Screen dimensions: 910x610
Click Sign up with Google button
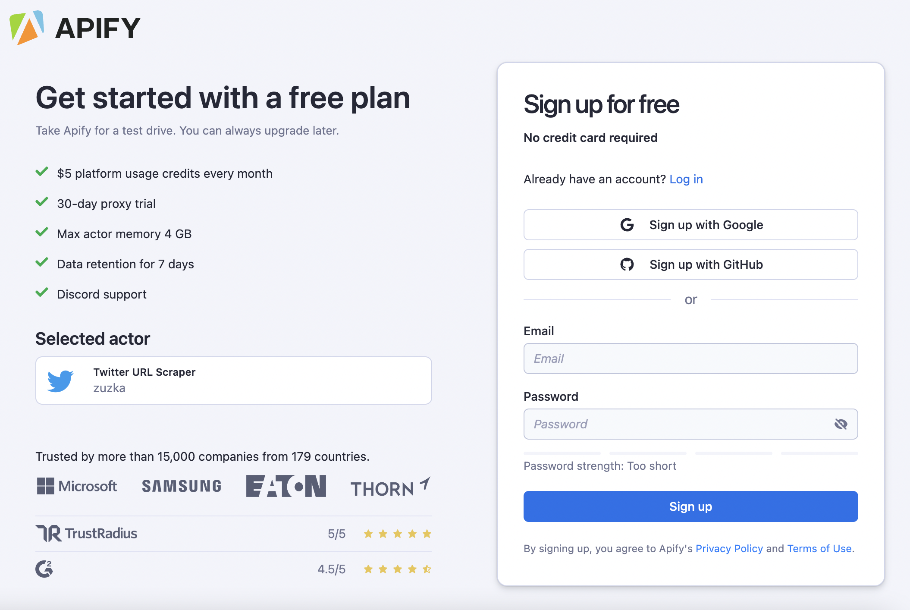click(x=691, y=225)
